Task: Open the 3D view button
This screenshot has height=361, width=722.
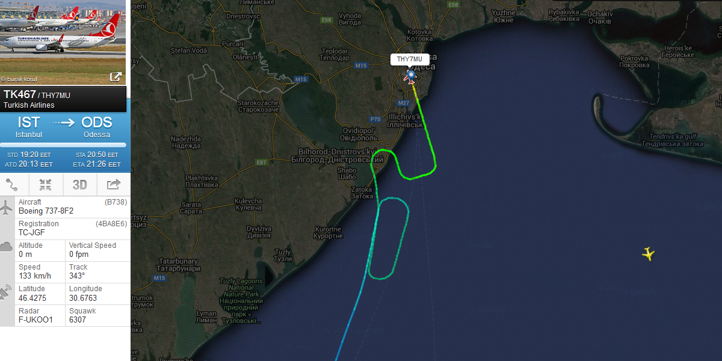Action: click(x=80, y=185)
